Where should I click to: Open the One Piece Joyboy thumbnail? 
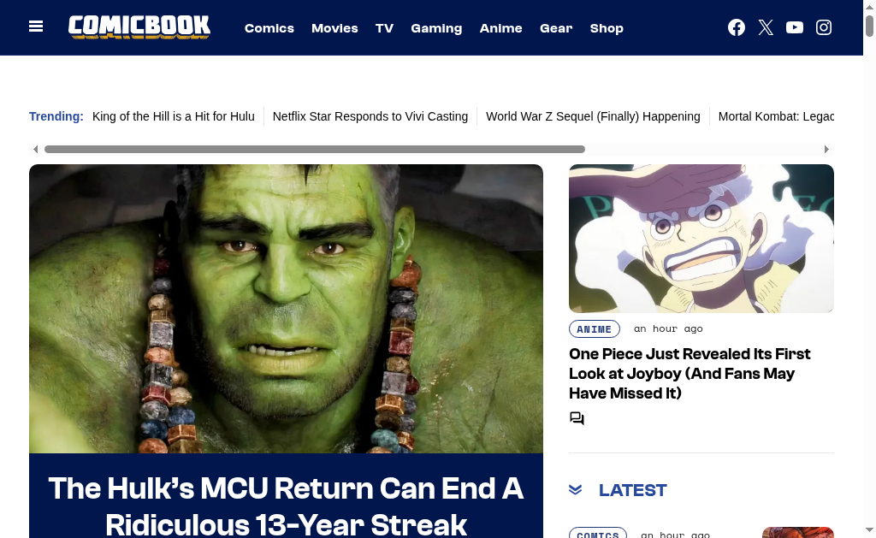point(701,239)
